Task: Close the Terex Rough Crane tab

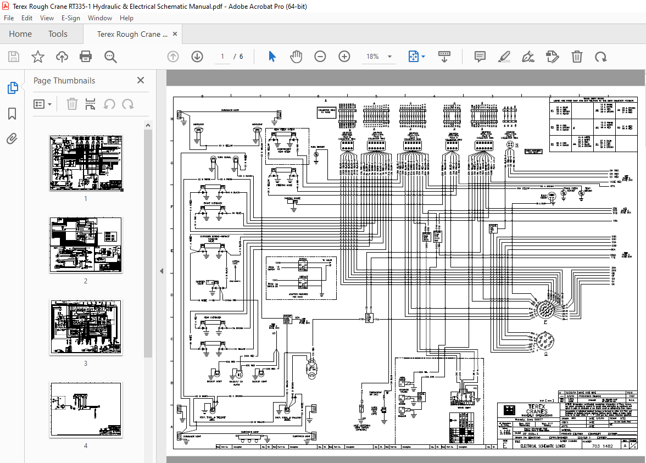Action: click(175, 34)
